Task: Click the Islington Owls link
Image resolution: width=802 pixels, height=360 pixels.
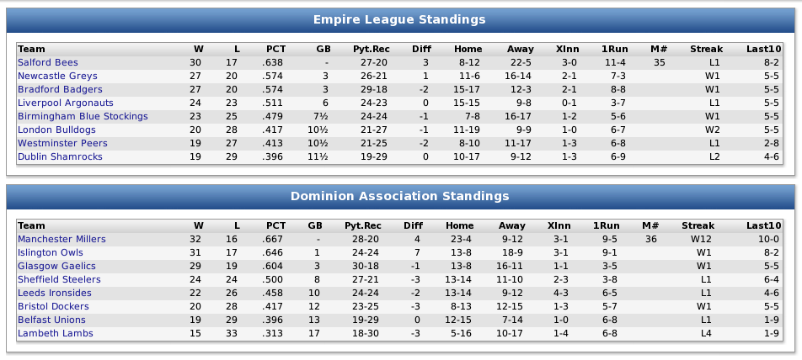Action: tap(51, 252)
